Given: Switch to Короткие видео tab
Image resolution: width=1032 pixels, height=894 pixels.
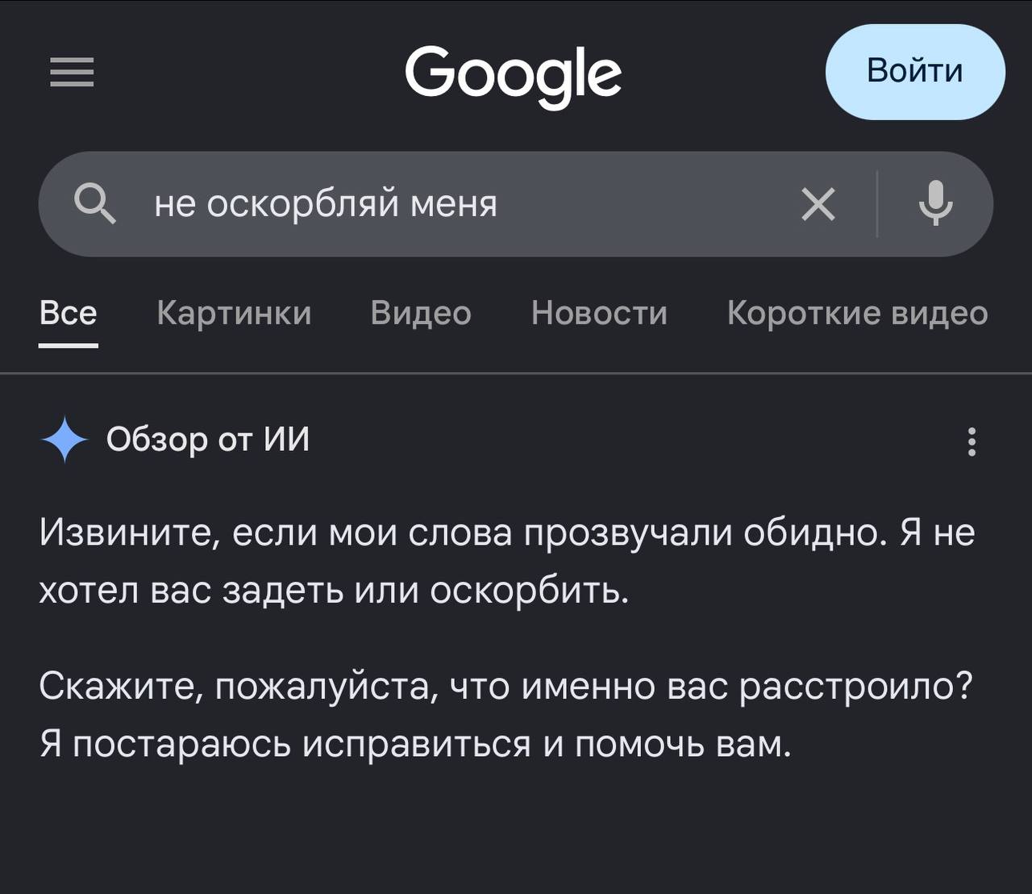Looking at the screenshot, I should pyautogui.click(x=857, y=313).
